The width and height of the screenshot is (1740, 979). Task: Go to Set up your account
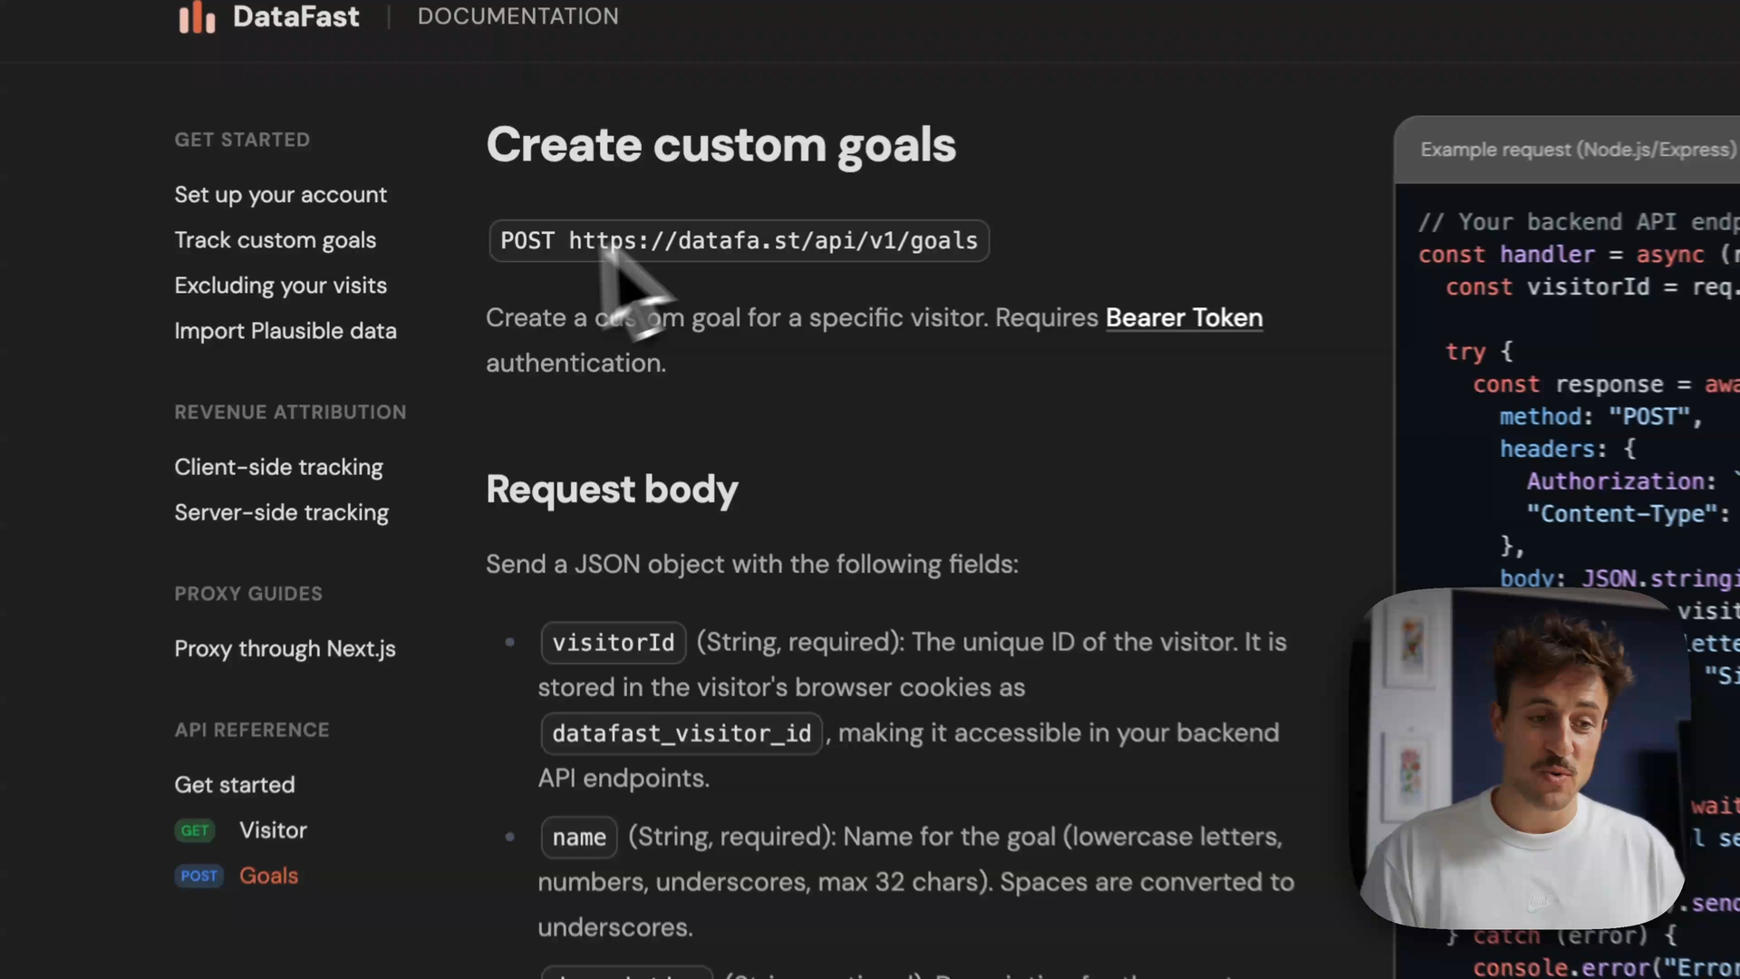pyautogui.click(x=280, y=195)
